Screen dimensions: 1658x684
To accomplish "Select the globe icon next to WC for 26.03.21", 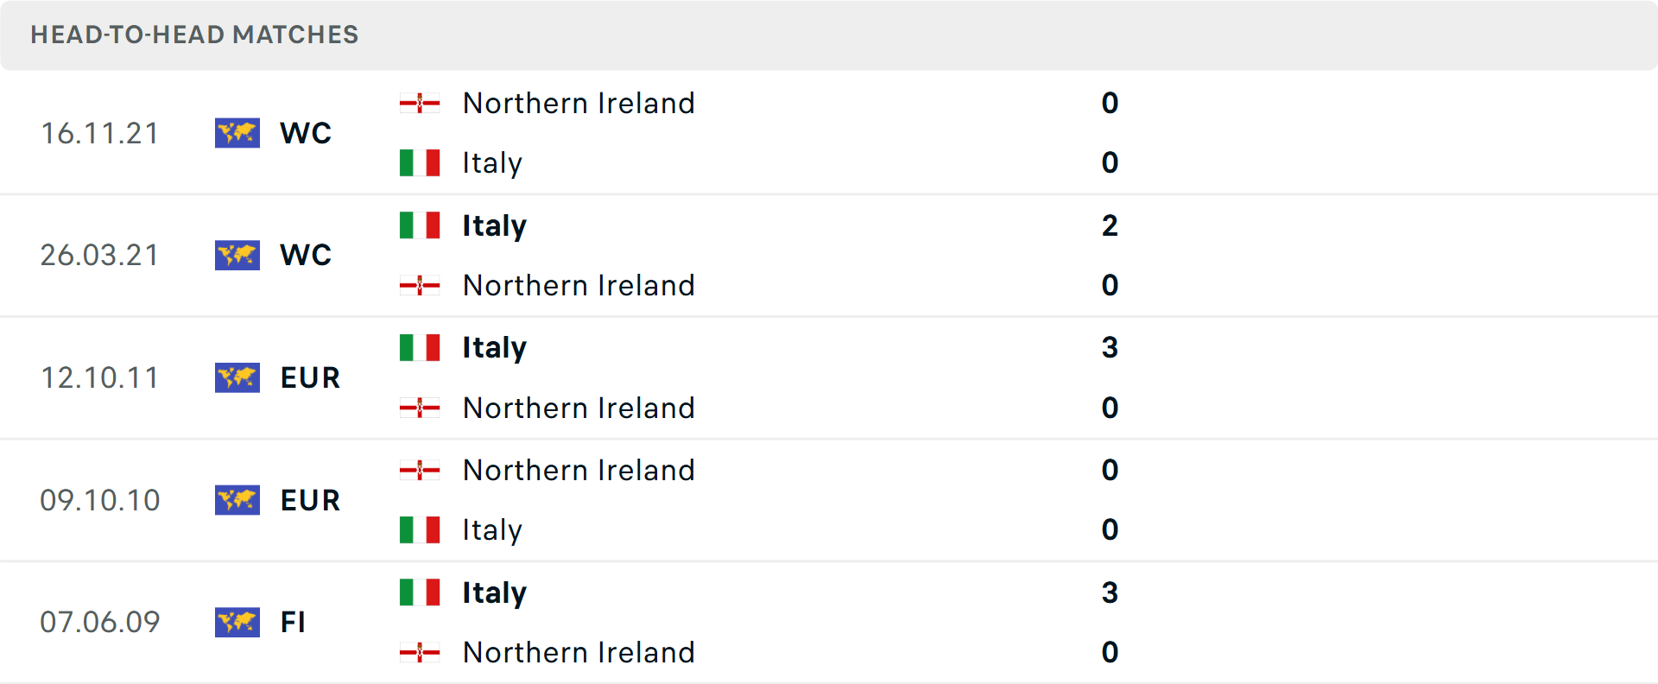I will point(237,255).
